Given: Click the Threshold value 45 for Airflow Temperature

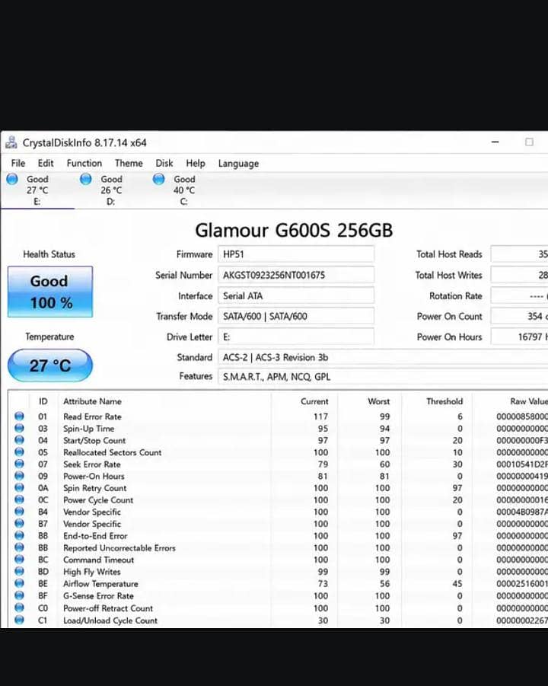Looking at the screenshot, I should tap(457, 584).
